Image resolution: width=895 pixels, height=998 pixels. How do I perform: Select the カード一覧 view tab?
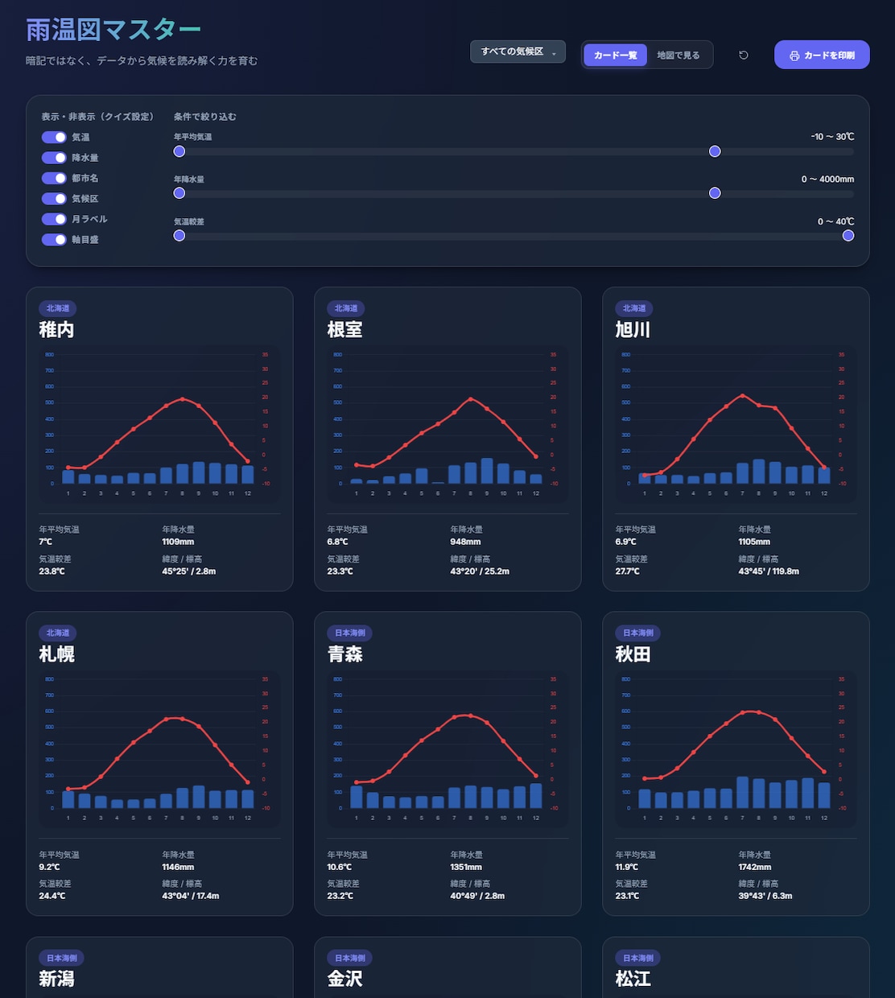(616, 56)
